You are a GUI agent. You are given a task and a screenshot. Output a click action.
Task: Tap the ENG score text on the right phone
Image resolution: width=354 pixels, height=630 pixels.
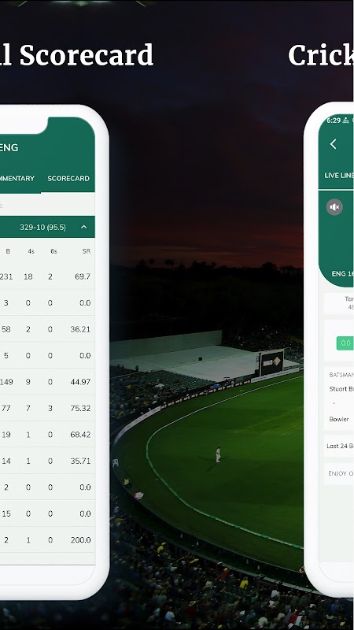[x=342, y=273]
